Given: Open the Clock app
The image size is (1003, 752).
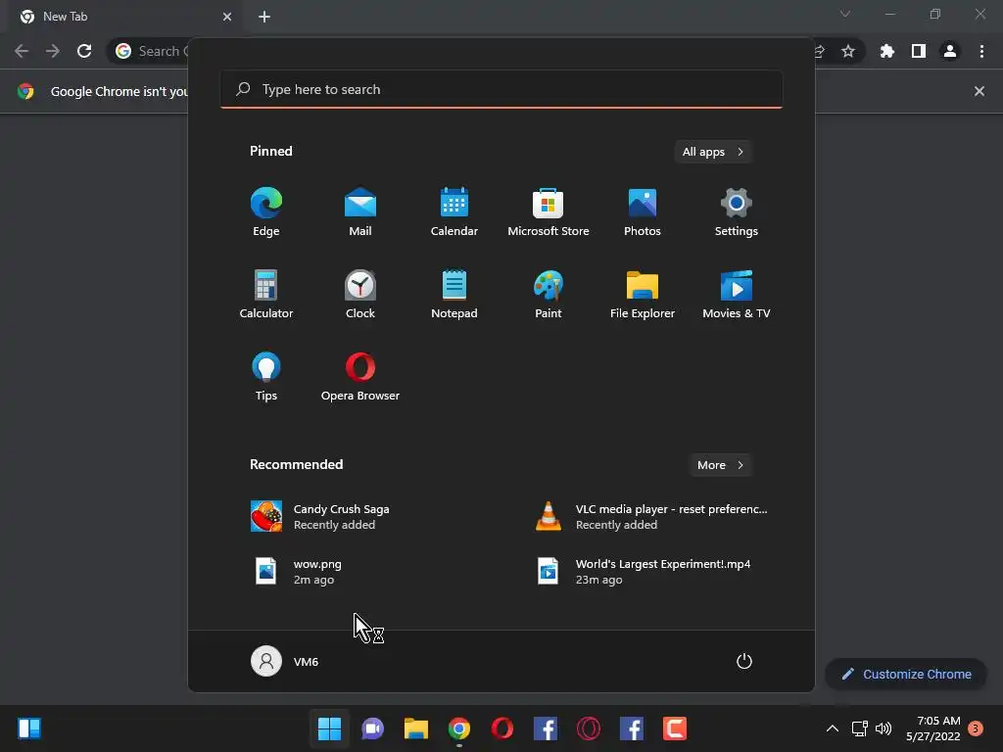Looking at the screenshot, I should (360, 294).
